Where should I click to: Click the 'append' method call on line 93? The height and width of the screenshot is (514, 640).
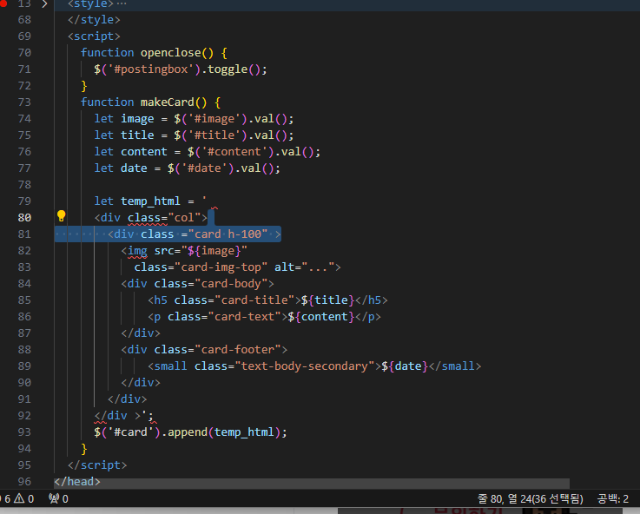click(x=188, y=432)
